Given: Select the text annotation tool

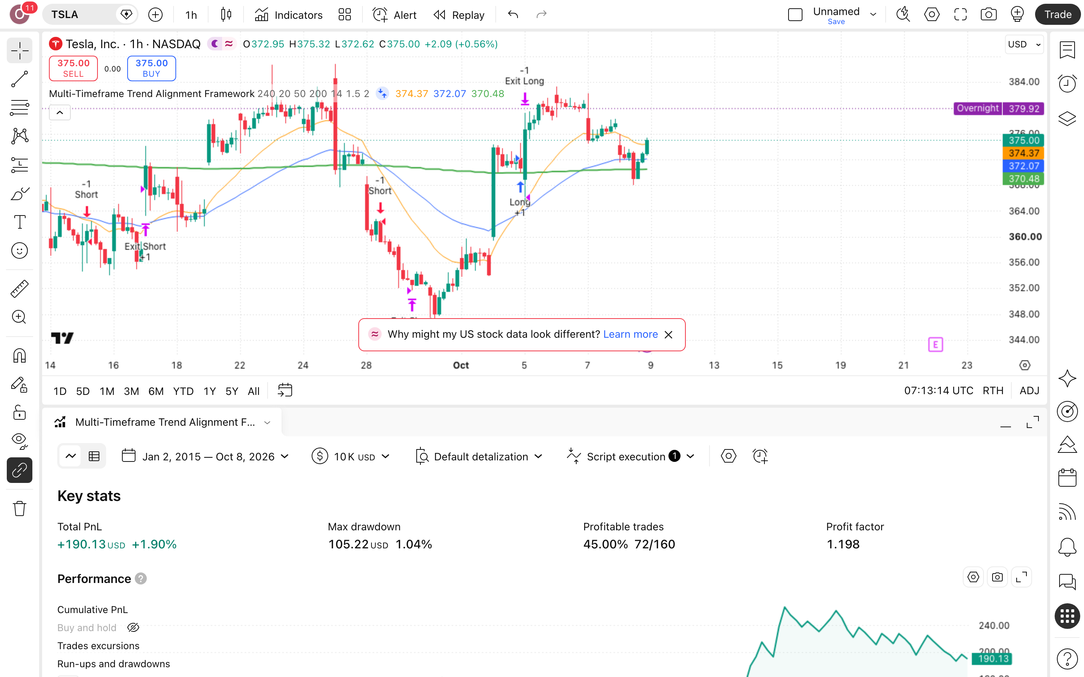Looking at the screenshot, I should point(19,222).
